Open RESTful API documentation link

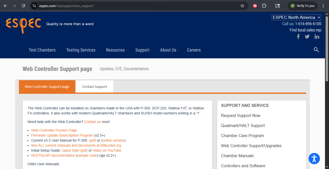point(53,155)
